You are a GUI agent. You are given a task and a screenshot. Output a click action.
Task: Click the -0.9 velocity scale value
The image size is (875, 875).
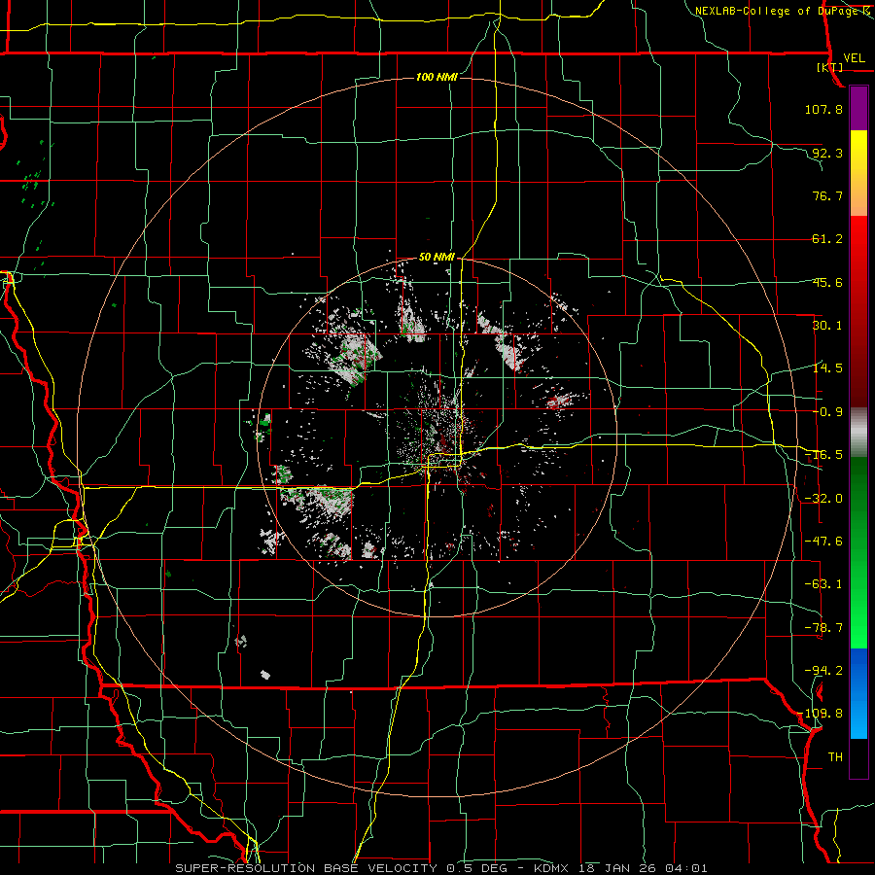pyautogui.click(x=827, y=412)
